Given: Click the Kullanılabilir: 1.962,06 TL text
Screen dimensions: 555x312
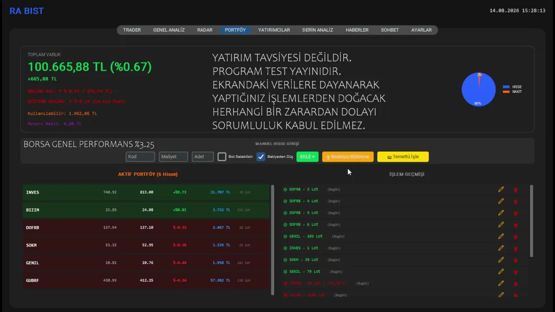Looking at the screenshot, I should [62, 114].
